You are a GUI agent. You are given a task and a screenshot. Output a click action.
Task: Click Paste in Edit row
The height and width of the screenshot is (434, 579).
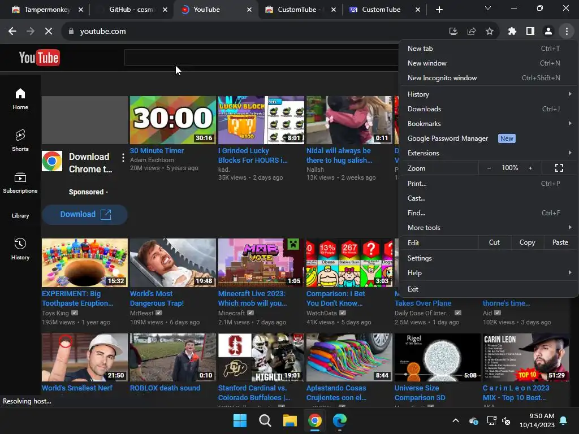click(x=560, y=242)
